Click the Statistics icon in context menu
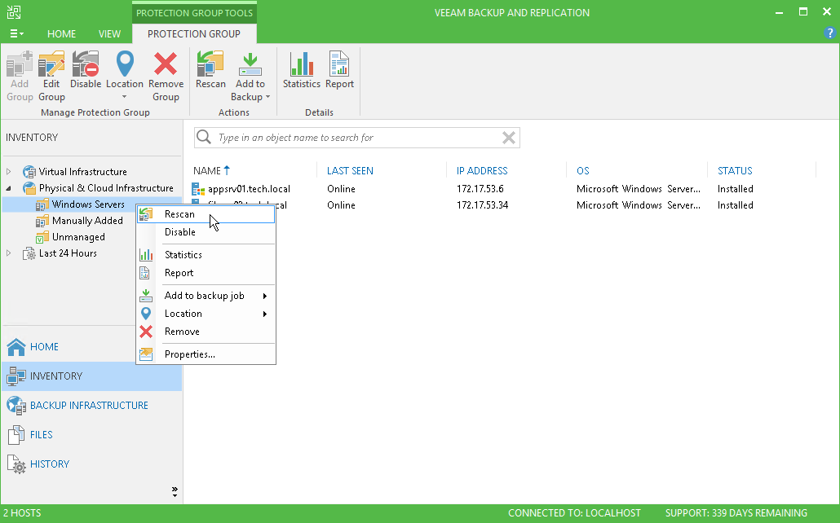The height and width of the screenshot is (523, 840). click(x=146, y=255)
